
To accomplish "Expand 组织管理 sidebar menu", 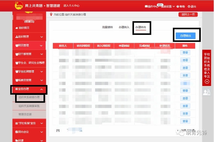I will point(29,37).
